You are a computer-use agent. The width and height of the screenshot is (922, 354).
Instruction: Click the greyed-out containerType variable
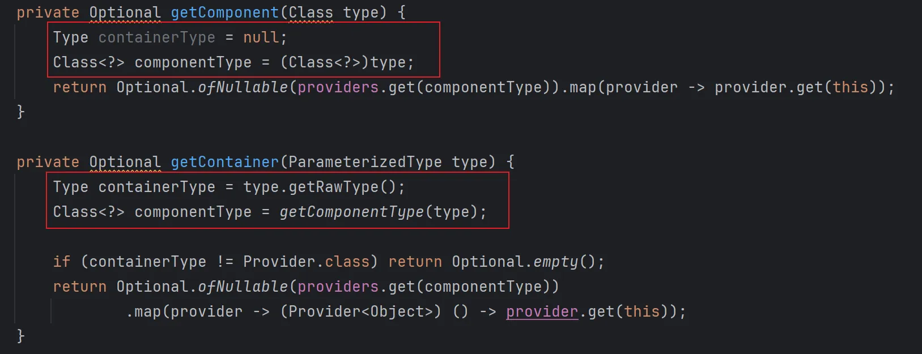pos(156,37)
